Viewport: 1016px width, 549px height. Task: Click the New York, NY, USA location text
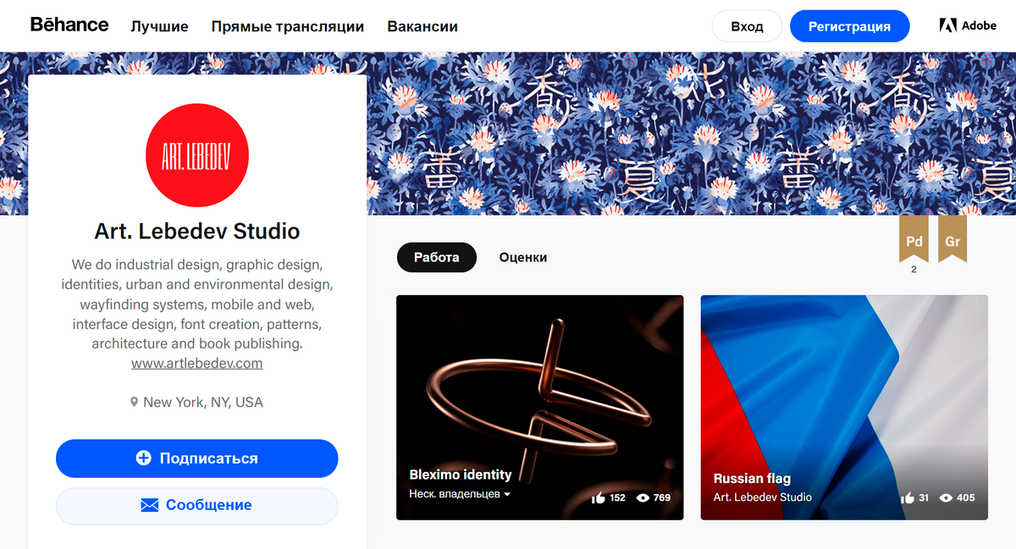coord(203,403)
